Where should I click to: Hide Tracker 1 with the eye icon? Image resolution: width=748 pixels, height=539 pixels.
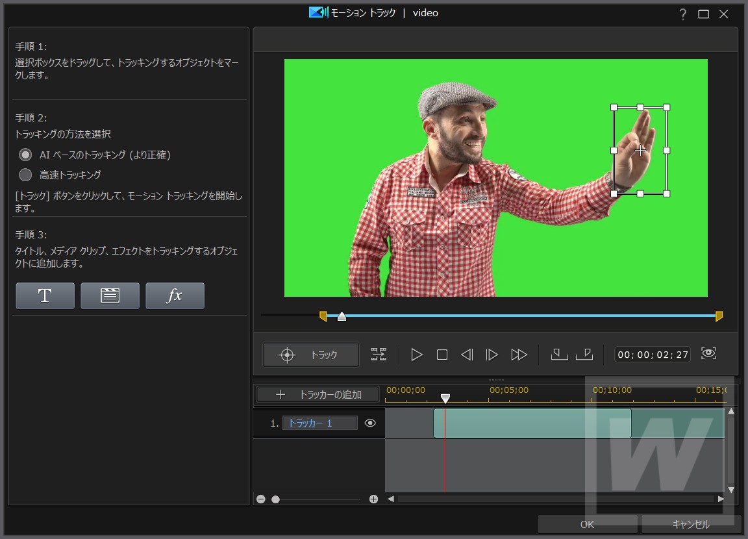click(370, 423)
